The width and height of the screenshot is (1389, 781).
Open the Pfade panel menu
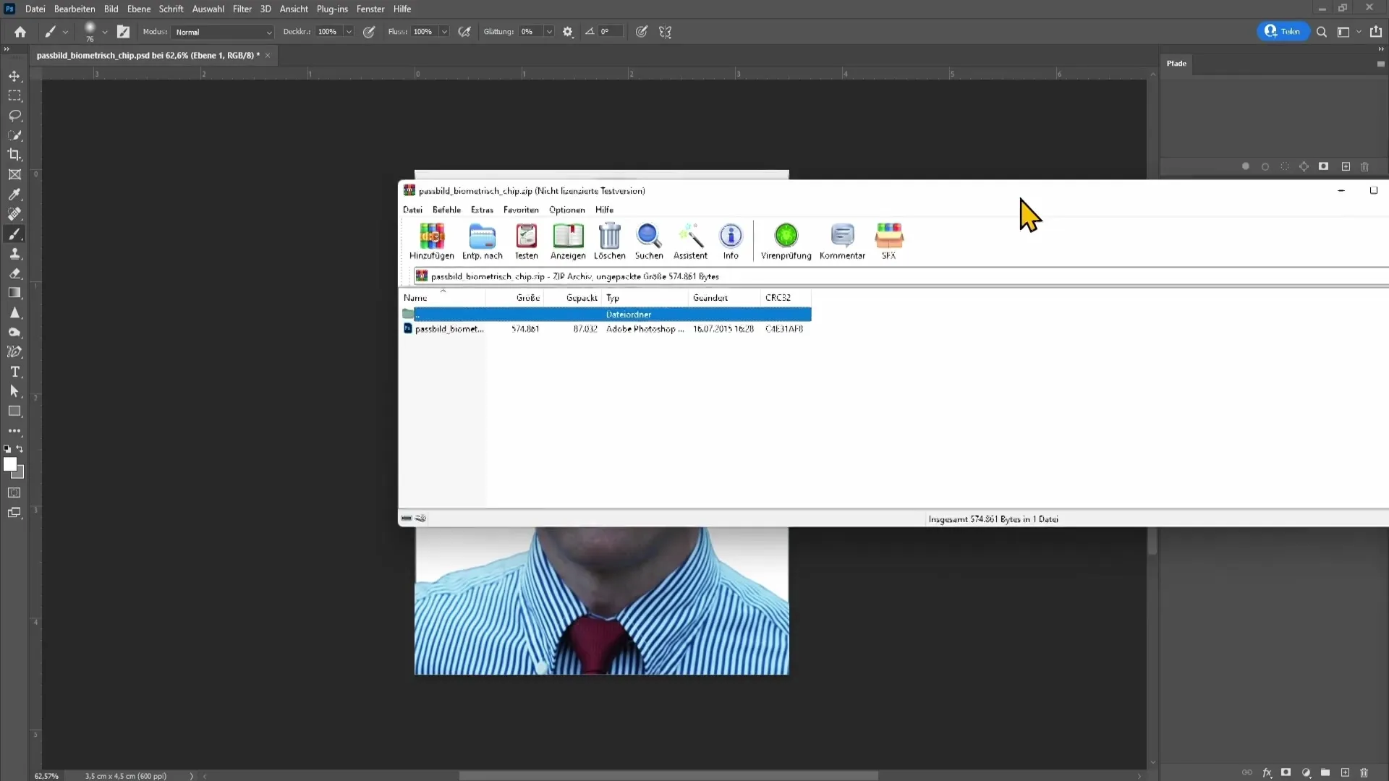(x=1380, y=64)
